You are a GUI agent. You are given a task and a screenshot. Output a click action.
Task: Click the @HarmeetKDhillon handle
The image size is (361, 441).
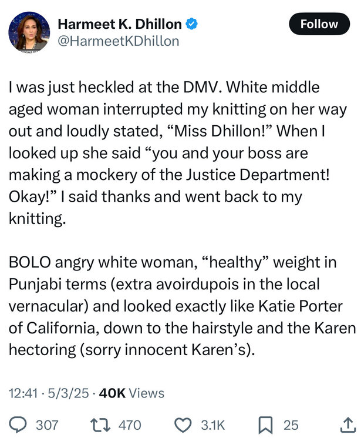pyautogui.click(x=118, y=41)
